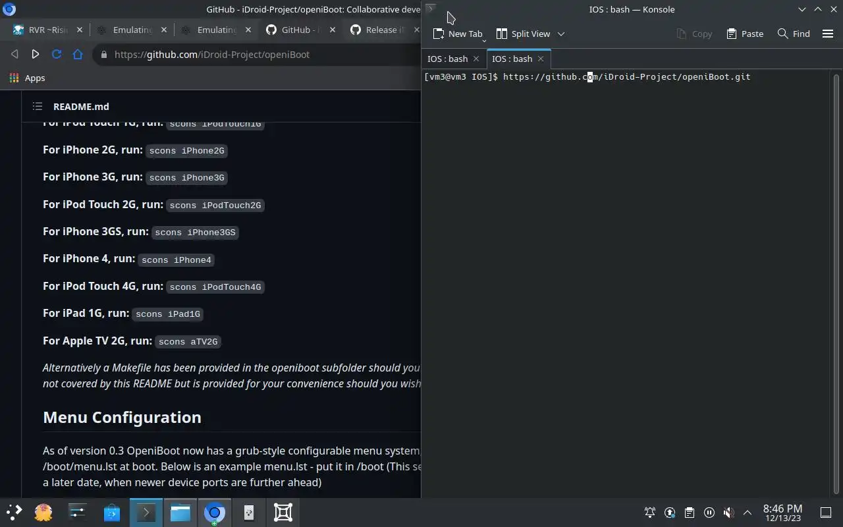Click the media pause tray icon
843x527 pixels.
pyautogui.click(x=709, y=513)
